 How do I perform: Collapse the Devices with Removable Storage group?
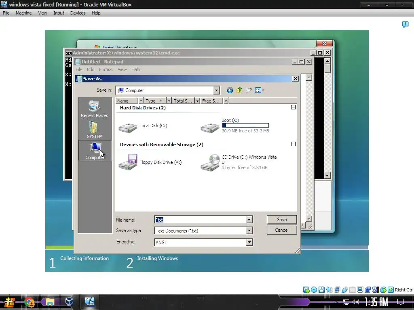(x=293, y=144)
